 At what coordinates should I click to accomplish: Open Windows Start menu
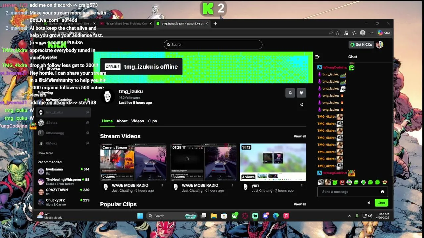pos(140,216)
